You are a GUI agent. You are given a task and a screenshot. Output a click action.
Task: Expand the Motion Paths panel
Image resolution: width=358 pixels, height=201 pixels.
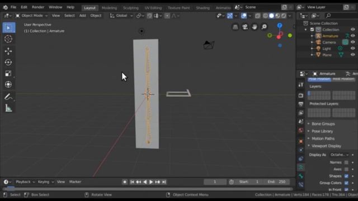tap(323, 138)
